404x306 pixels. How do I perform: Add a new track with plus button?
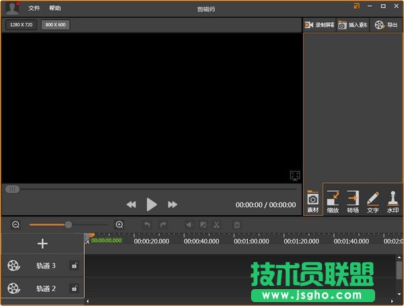(x=42, y=243)
